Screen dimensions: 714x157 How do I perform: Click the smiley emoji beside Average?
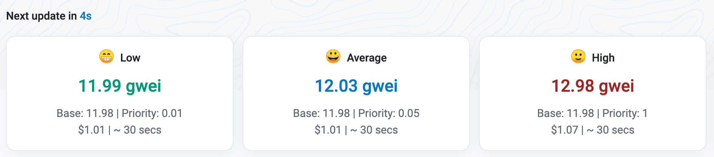pyautogui.click(x=333, y=57)
